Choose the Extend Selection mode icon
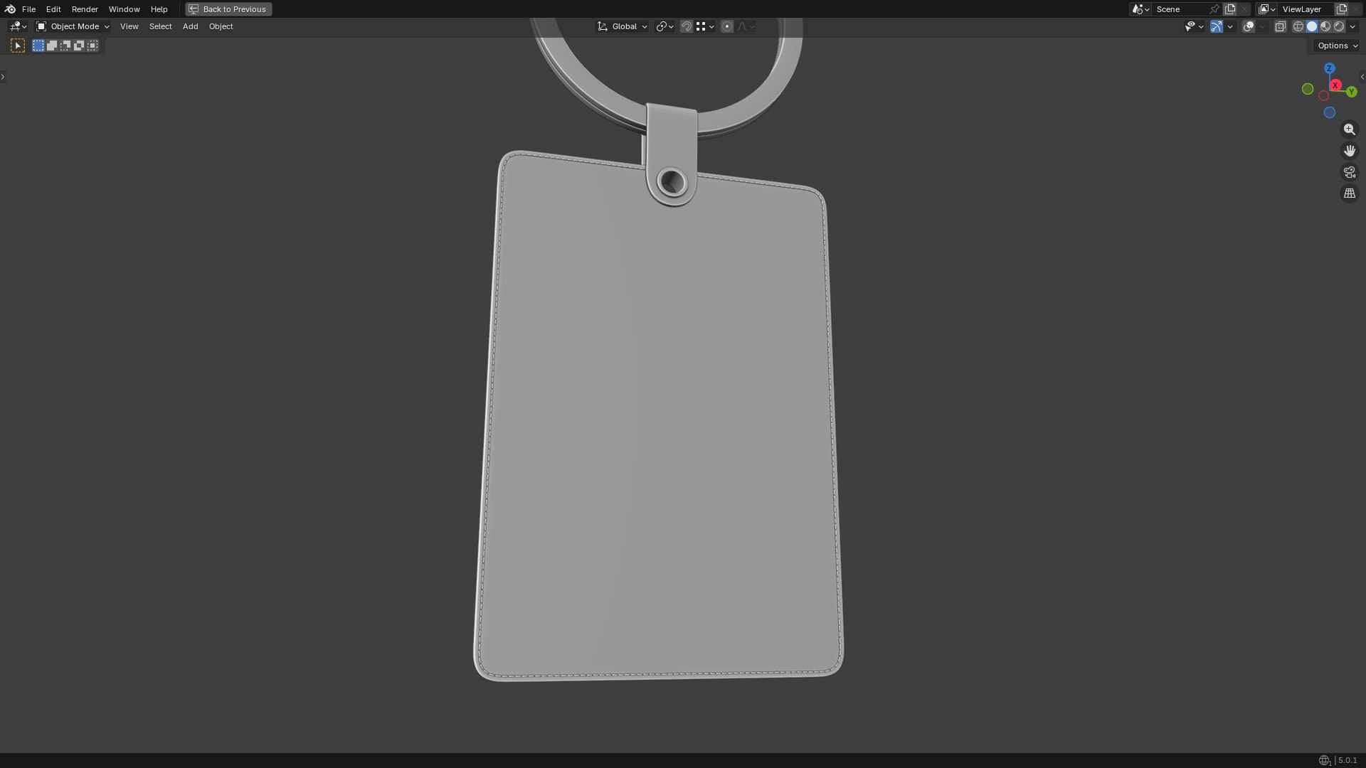This screenshot has width=1366, height=768. [x=52, y=46]
